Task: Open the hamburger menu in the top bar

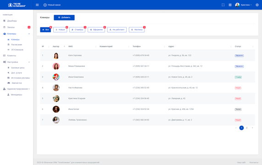Action: pos(37,5)
